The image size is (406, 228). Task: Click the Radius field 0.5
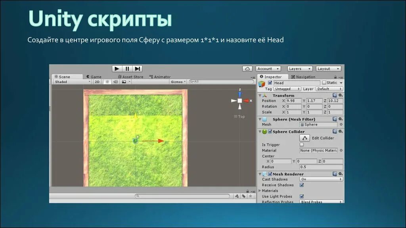click(321, 167)
